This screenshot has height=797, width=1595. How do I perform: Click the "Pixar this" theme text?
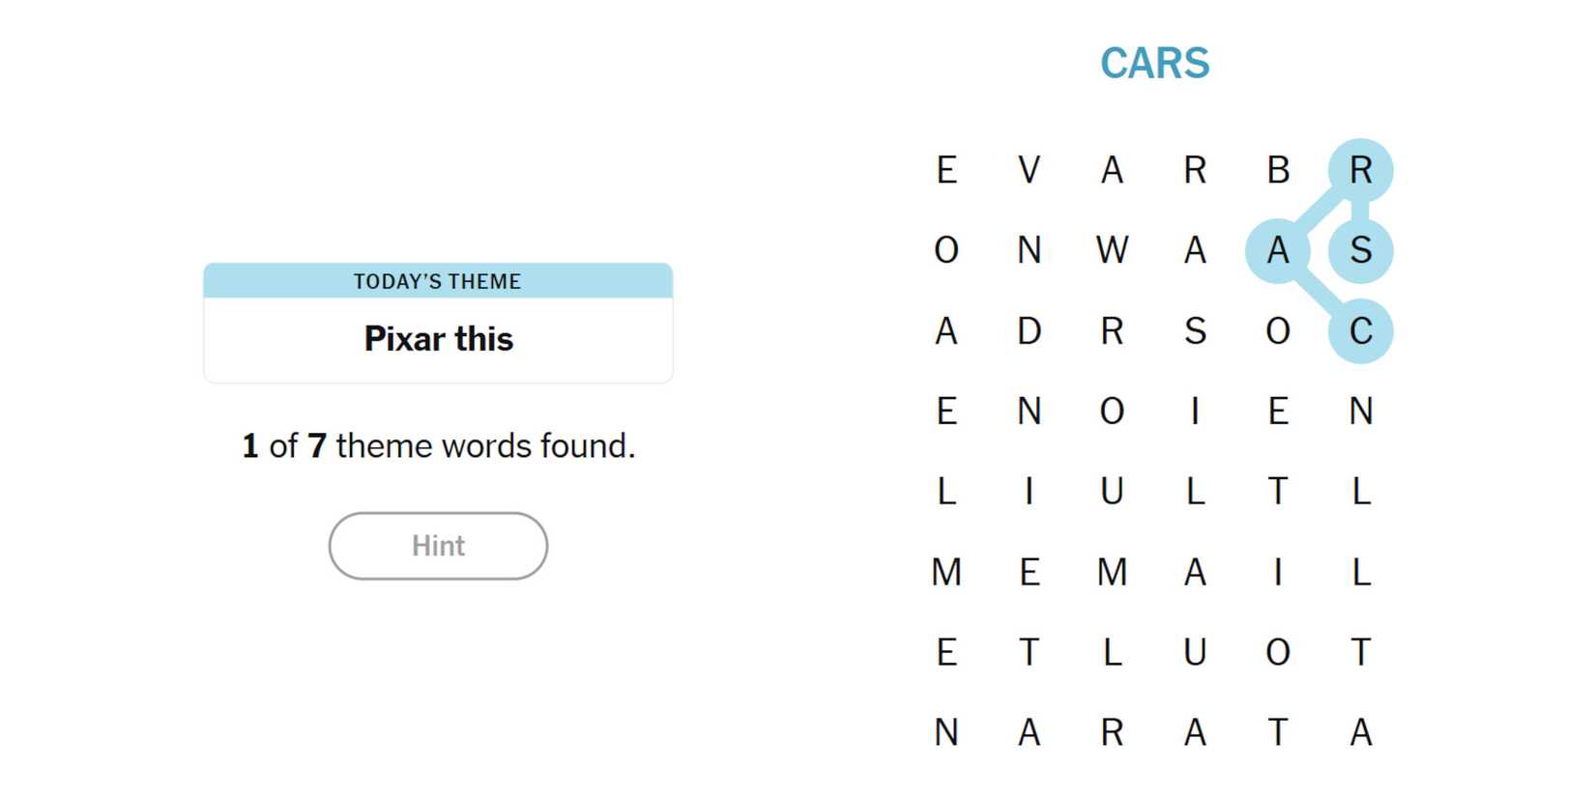click(438, 339)
